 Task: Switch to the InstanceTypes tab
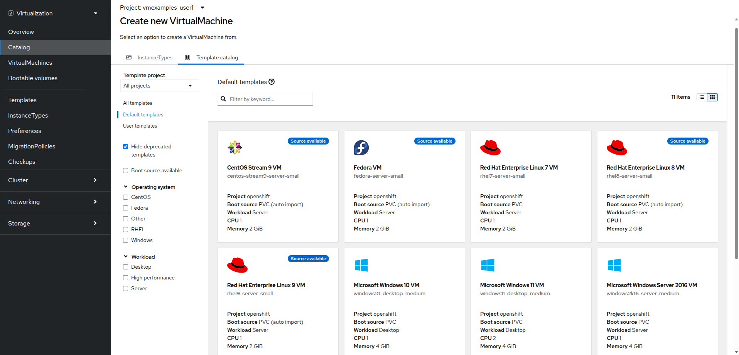click(x=150, y=57)
